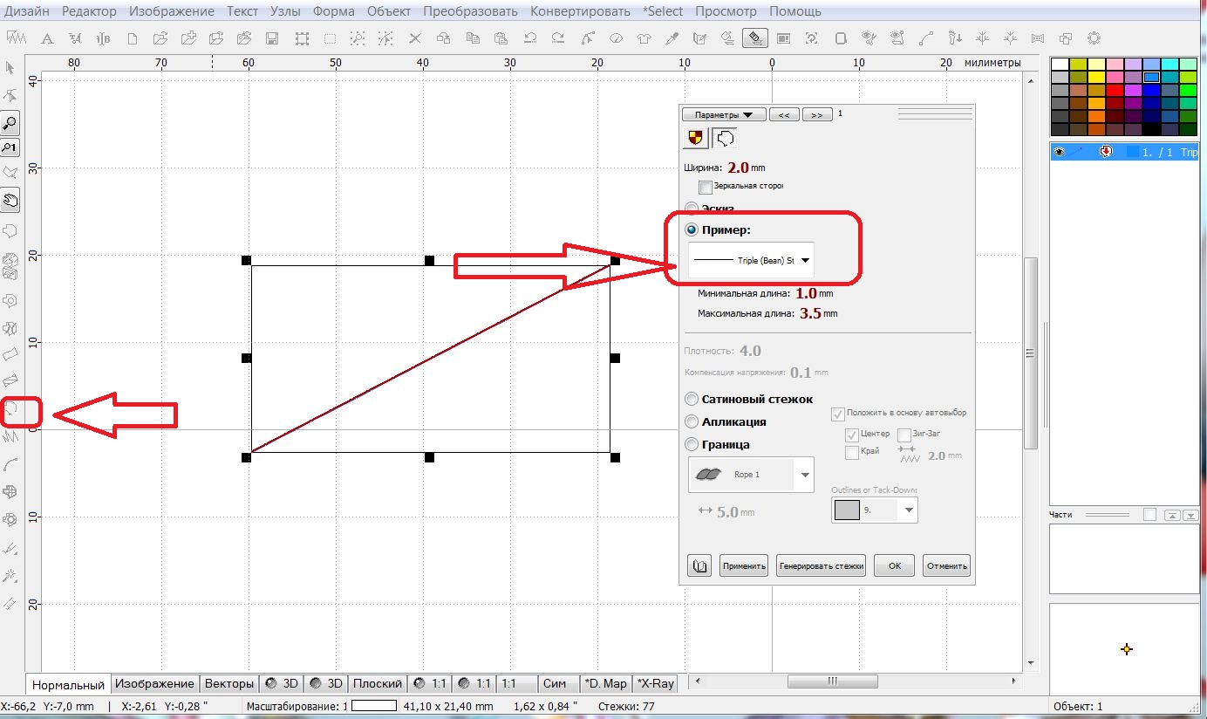Pick the white swatch in color palette
The width and height of the screenshot is (1207, 719).
[x=1060, y=65]
